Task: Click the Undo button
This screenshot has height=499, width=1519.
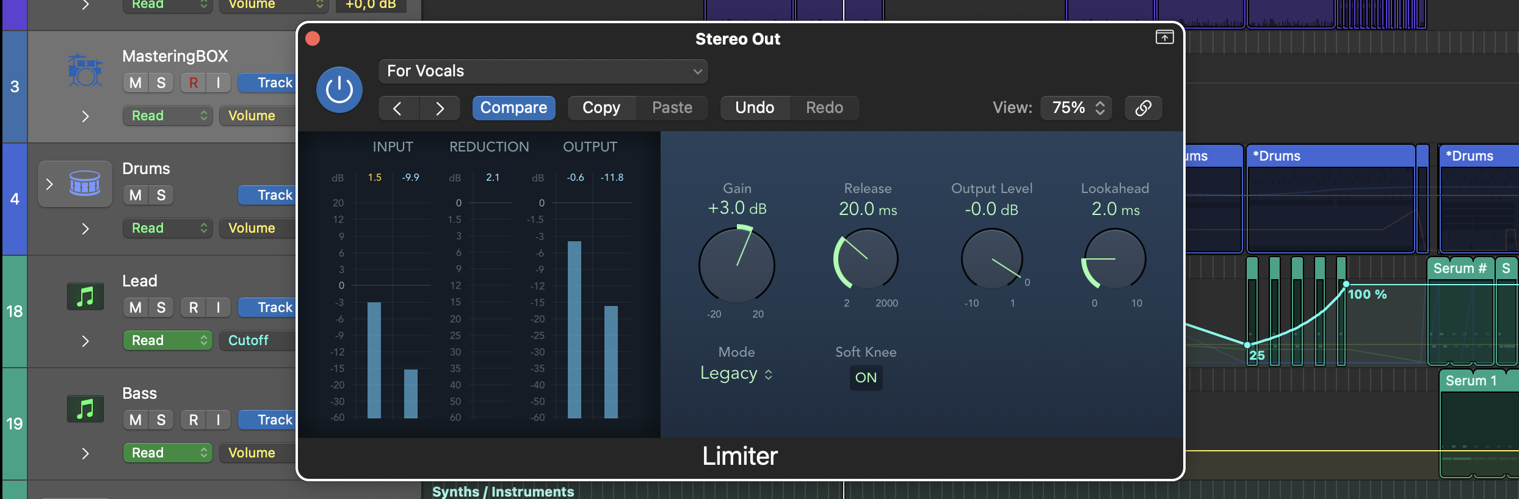Action: click(755, 108)
